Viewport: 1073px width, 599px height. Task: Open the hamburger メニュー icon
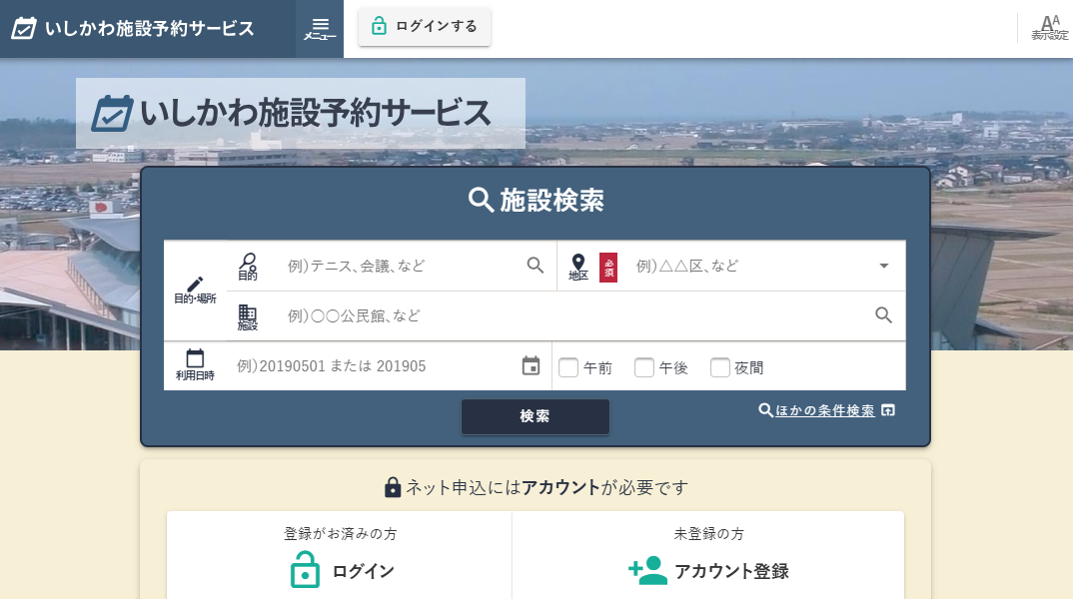pos(320,28)
